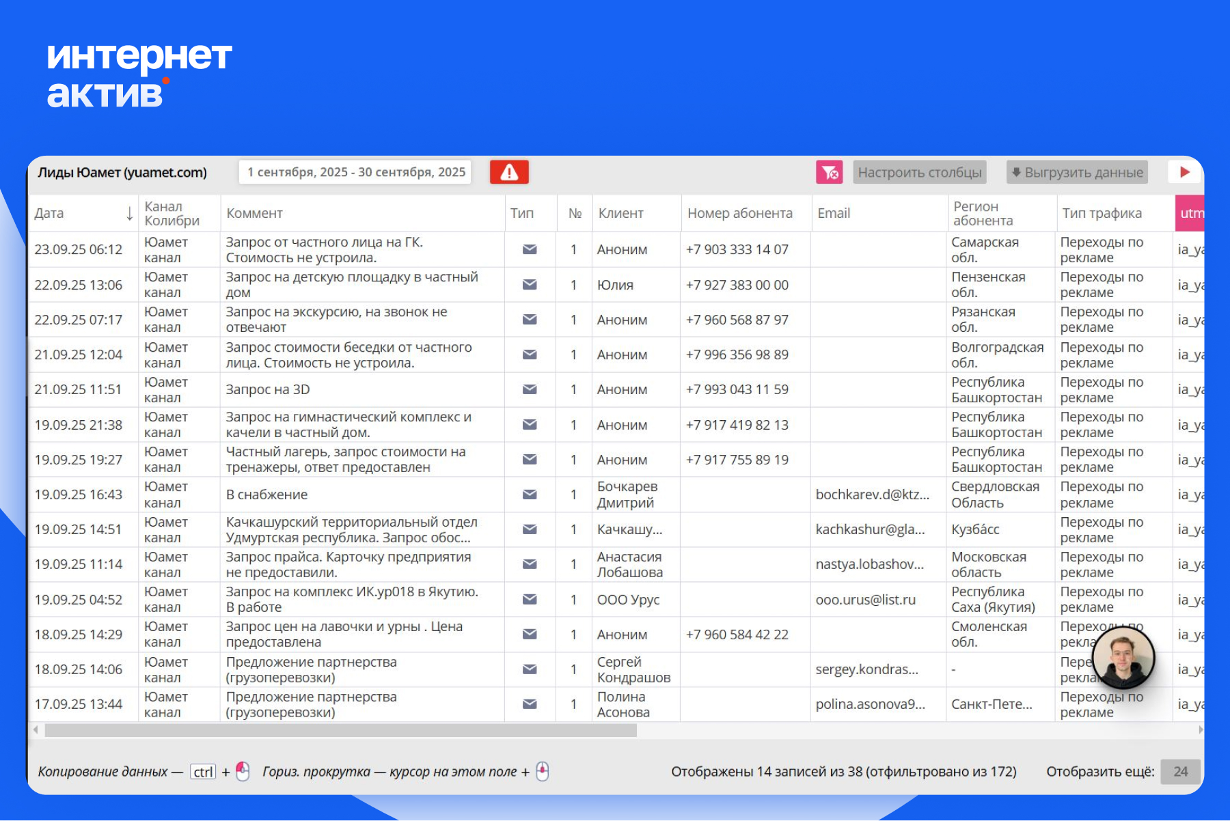
Task: Select the pink utm column header
Action: [x=1190, y=213]
